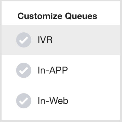Toggle the In-APP queue checkmark
Screen dimensions: 122x122
coord(24,70)
